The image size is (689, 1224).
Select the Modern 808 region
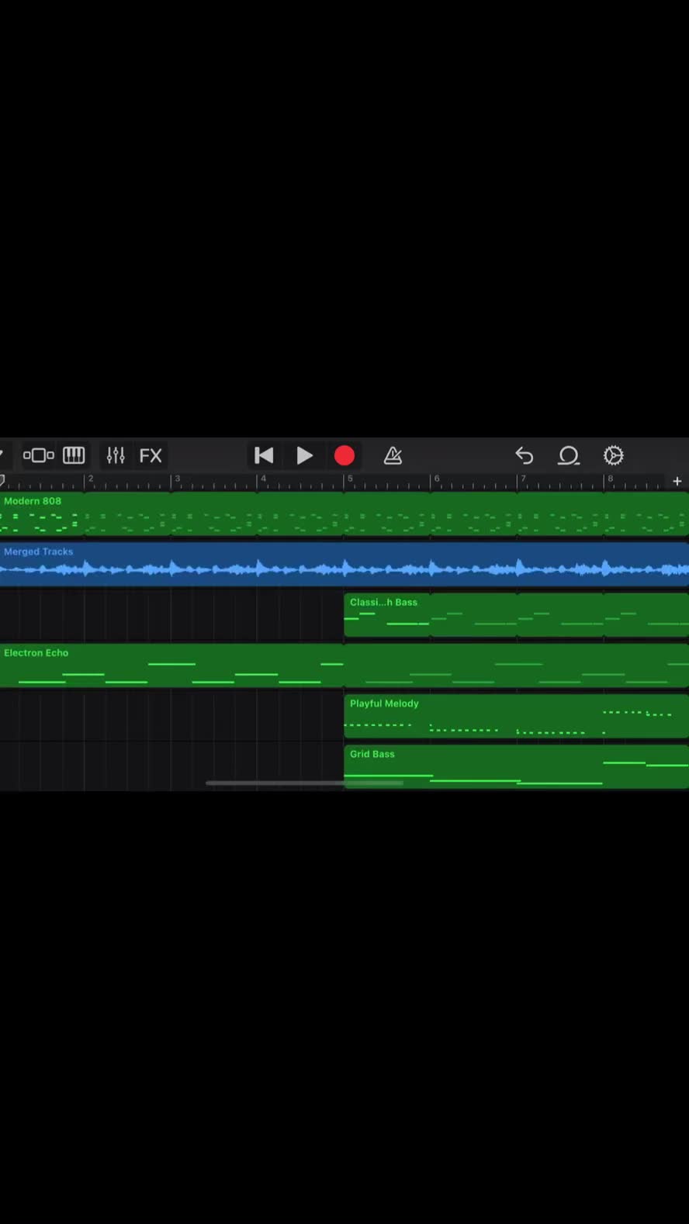pyautogui.click(x=344, y=513)
